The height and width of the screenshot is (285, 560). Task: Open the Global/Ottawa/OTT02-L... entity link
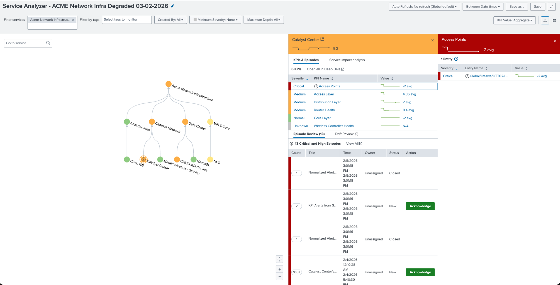click(x=489, y=76)
